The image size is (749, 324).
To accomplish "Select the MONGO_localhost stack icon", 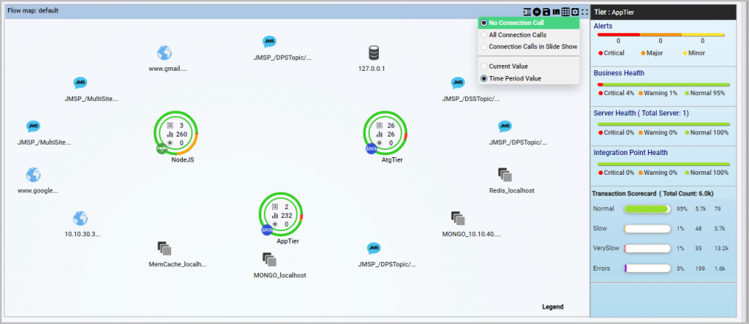I will (x=269, y=260).
